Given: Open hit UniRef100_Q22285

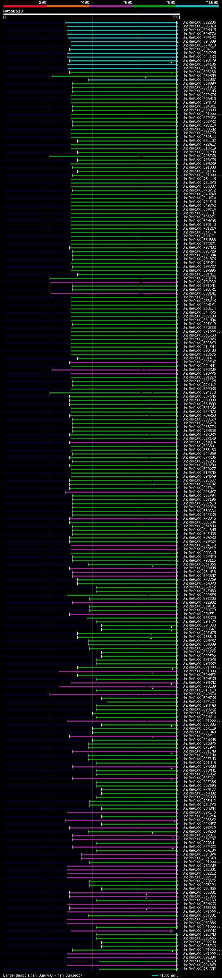Looking at the screenshot, I should [x=199, y=23].
